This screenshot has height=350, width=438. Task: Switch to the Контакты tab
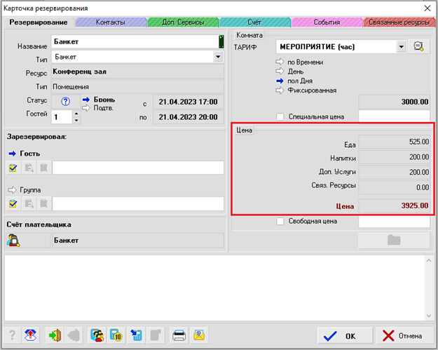[x=111, y=22]
